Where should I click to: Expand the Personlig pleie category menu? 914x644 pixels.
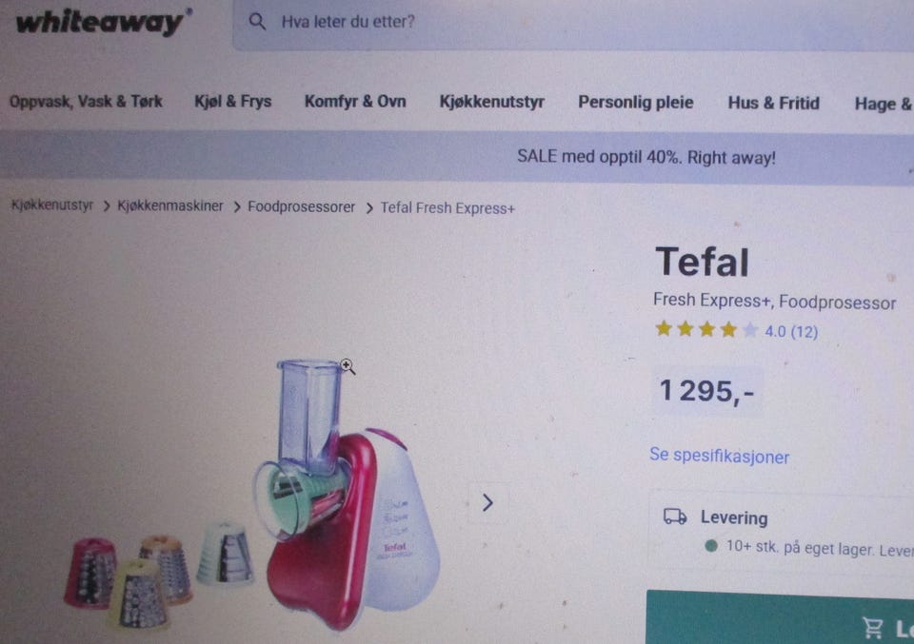click(x=635, y=103)
